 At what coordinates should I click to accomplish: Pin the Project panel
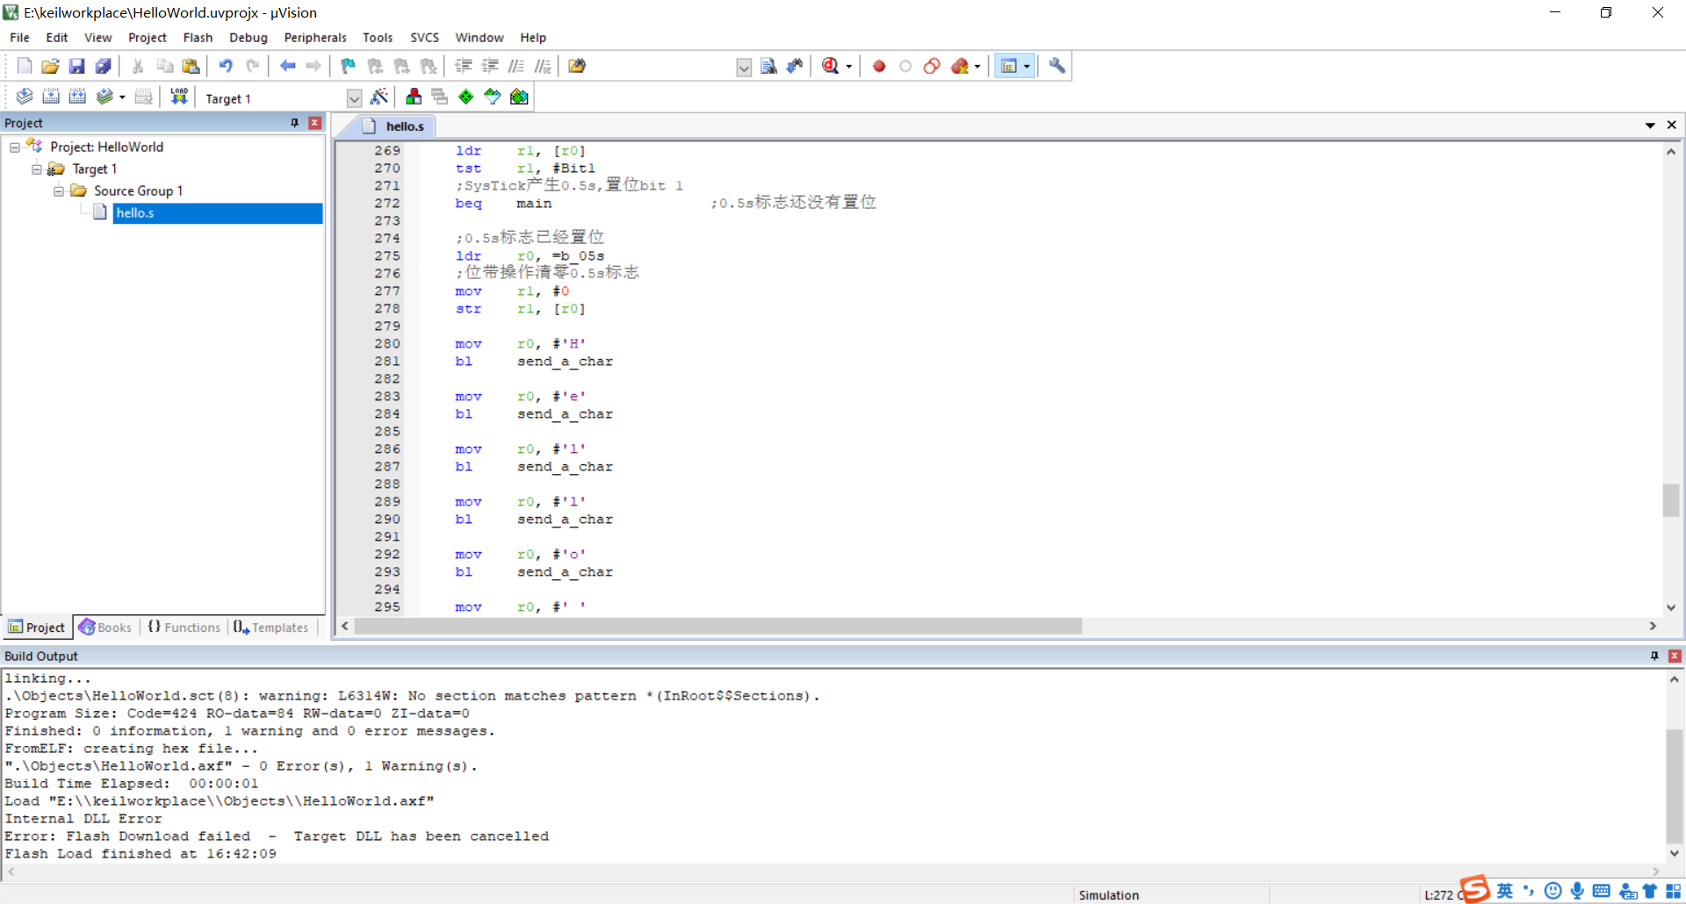click(x=294, y=123)
